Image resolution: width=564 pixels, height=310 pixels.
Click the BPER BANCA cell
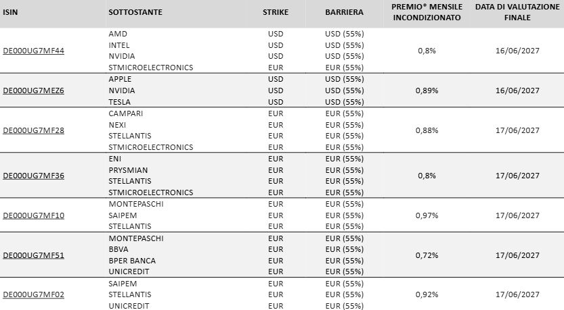(132, 261)
